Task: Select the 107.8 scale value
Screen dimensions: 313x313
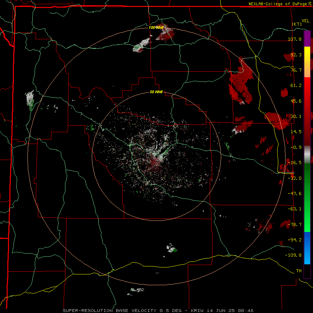Action: click(x=295, y=39)
